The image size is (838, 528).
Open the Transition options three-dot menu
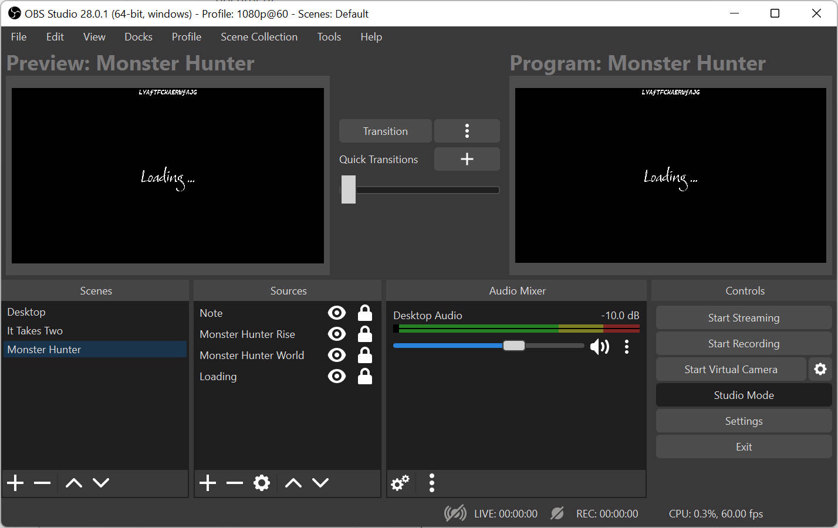(467, 131)
